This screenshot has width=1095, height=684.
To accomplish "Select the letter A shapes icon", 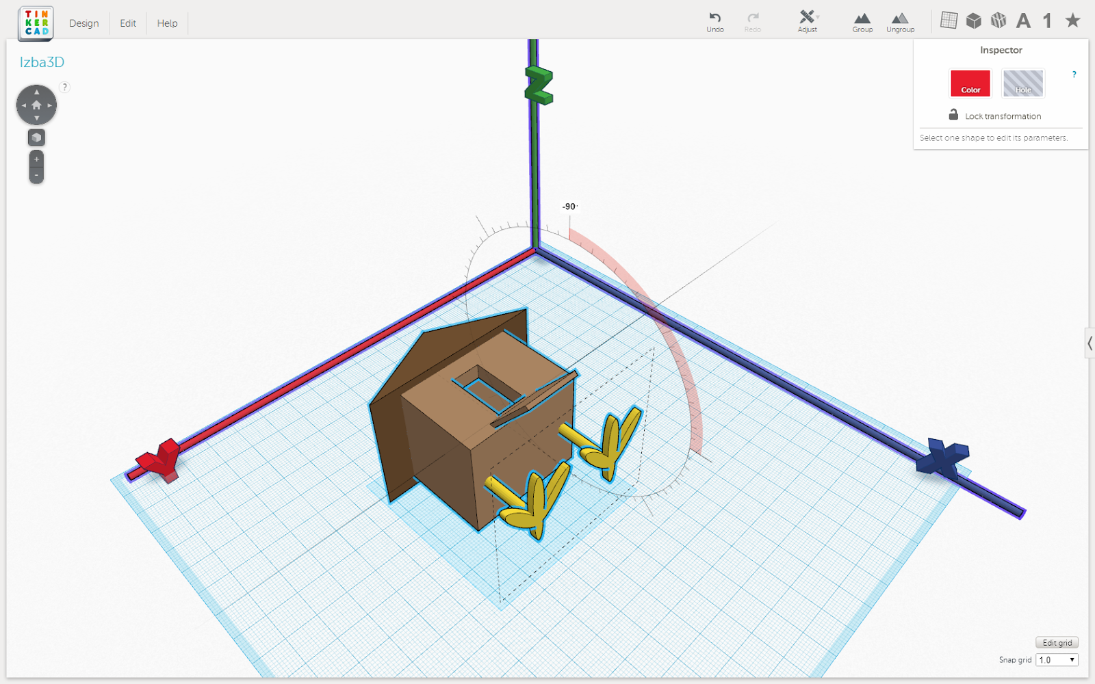I will click(x=1023, y=21).
